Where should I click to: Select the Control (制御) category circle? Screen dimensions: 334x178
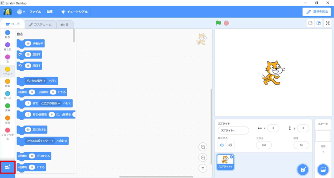7,81
